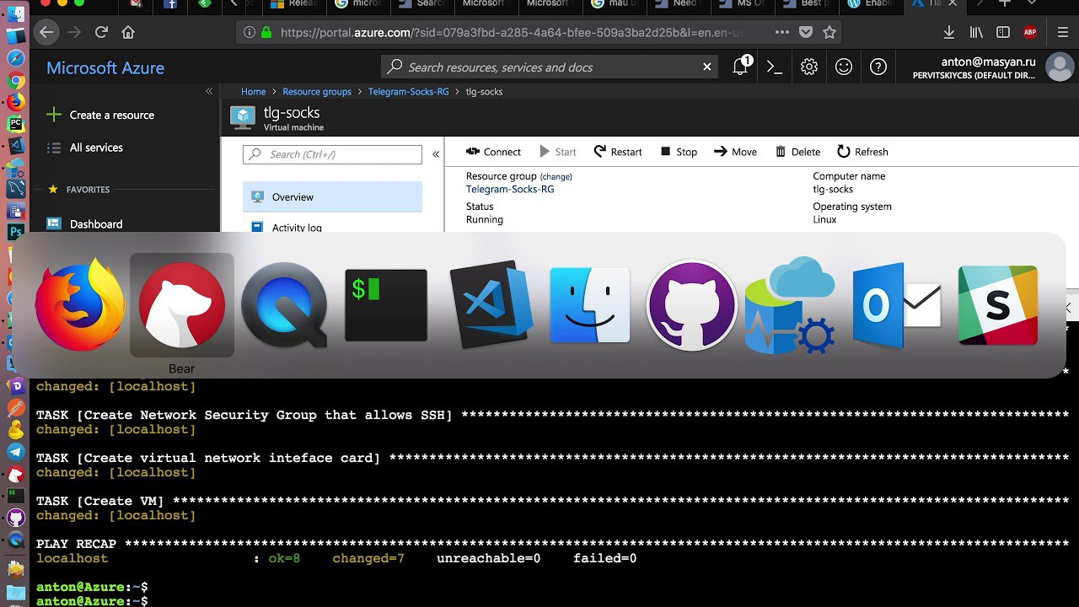The image size is (1079, 607).
Task: Clear the Azure search box
Action: [x=707, y=67]
